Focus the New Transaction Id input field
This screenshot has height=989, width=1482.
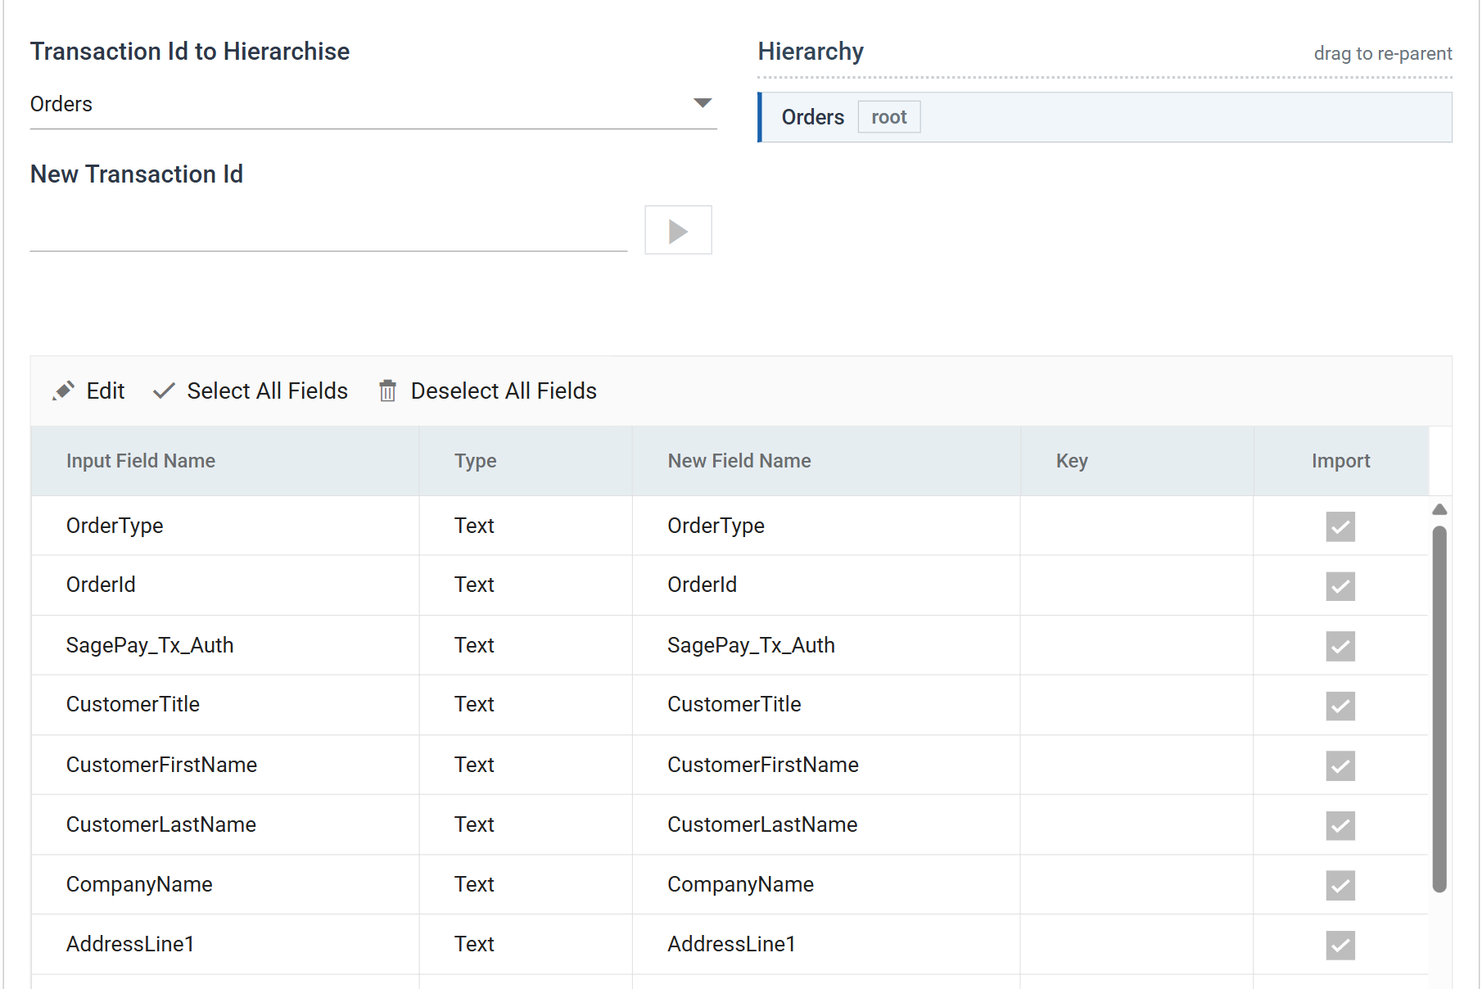[x=328, y=231]
